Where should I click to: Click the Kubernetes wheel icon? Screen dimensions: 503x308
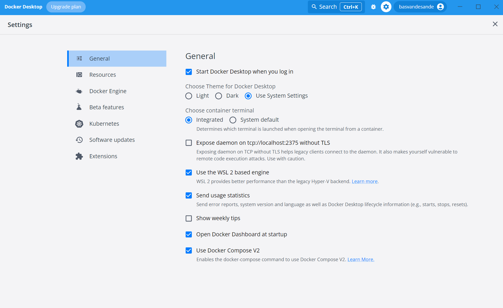point(79,124)
